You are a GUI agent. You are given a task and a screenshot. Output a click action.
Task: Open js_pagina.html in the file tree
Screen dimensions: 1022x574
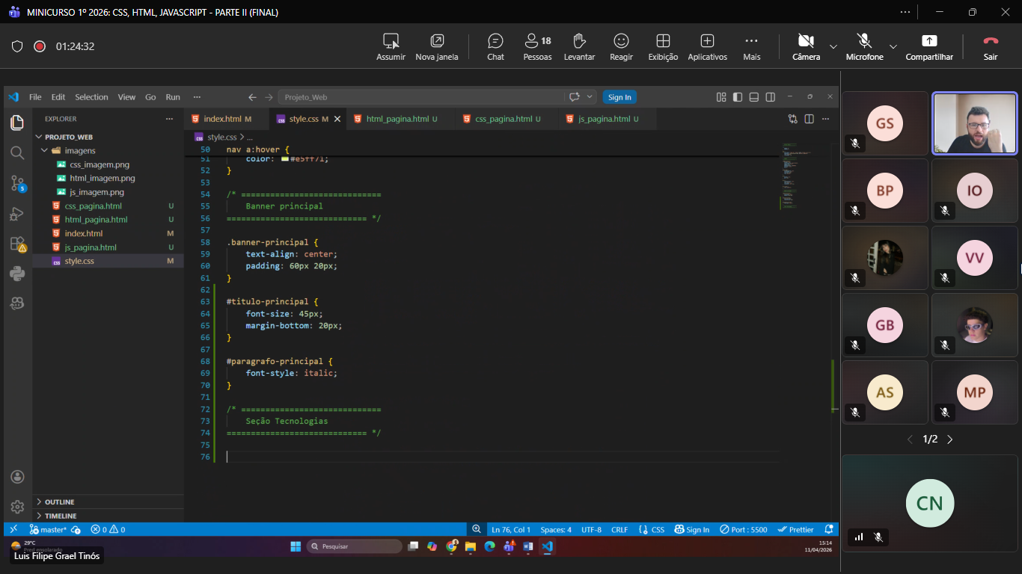[x=91, y=247]
